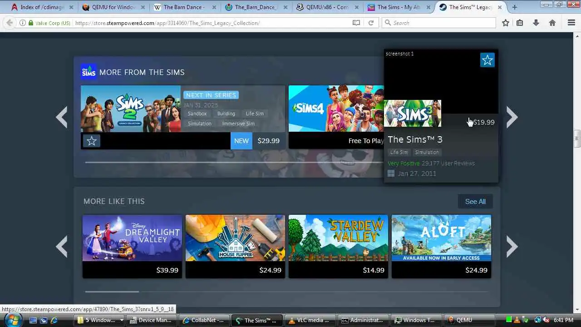Click the More Like This carousel scrollbar
The width and height of the screenshot is (581, 327).
click(112, 292)
